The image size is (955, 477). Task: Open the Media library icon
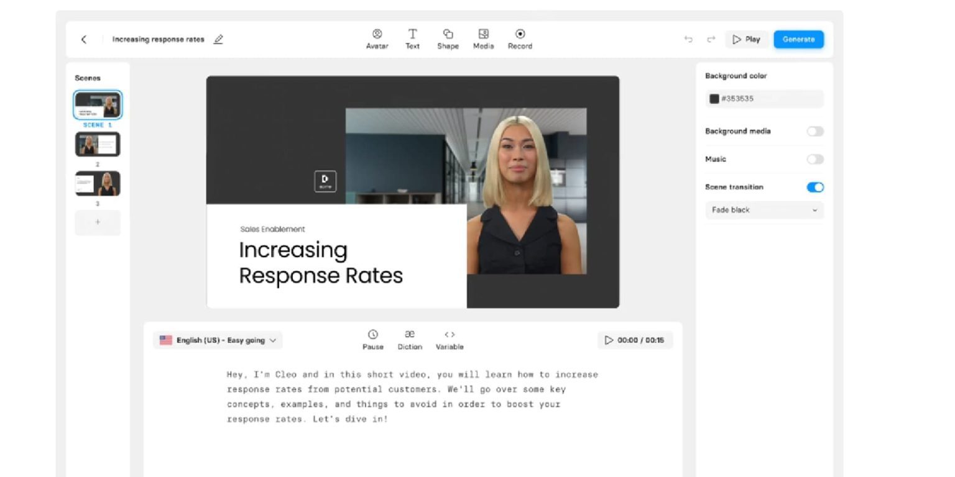483,34
